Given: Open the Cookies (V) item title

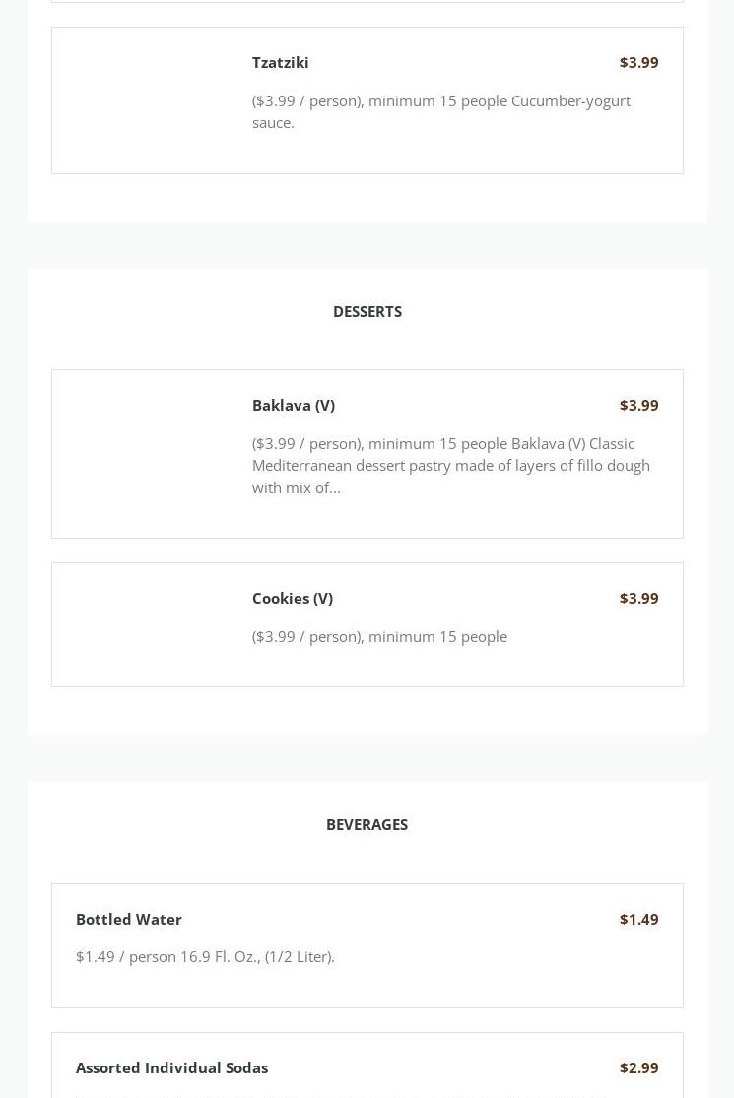Looking at the screenshot, I should coord(292,598).
